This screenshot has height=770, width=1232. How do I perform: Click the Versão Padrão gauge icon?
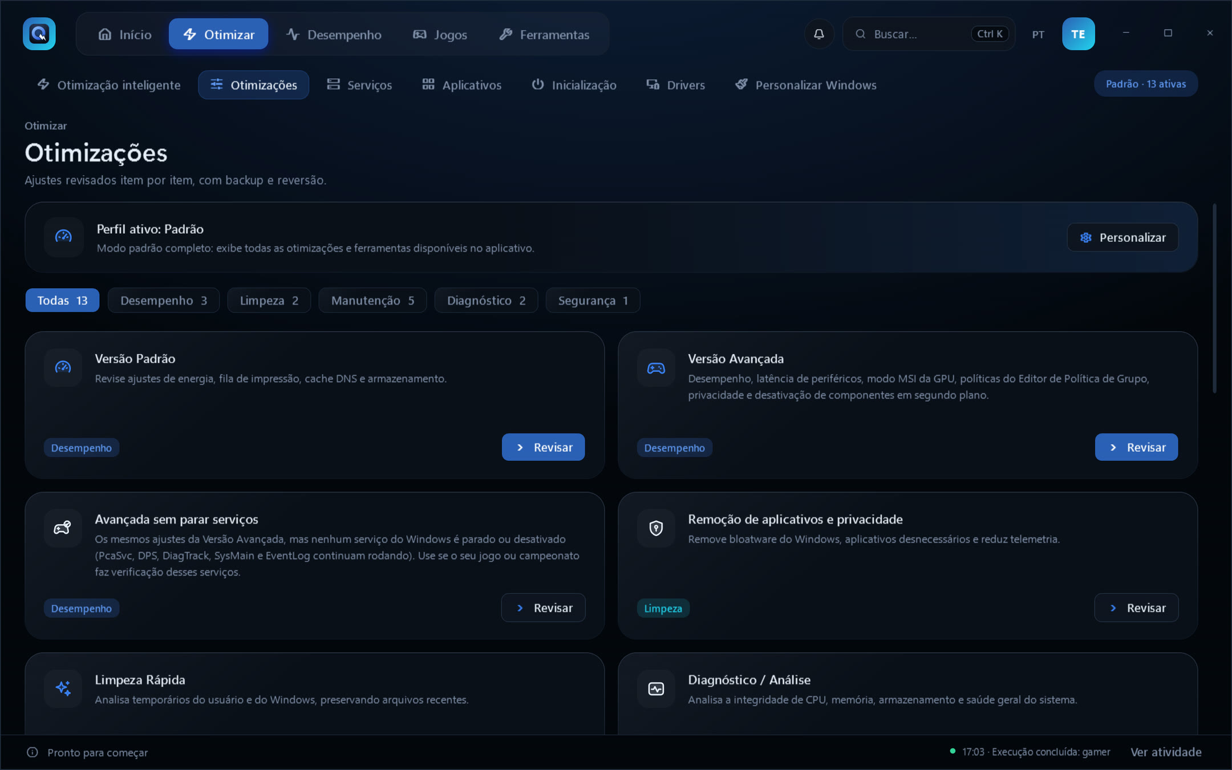click(63, 367)
